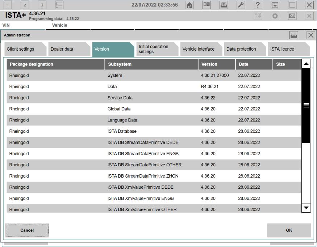Open the Vehicle interface tab
The width and height of the screenshot is (317, 247).
(x=201, y=49)
